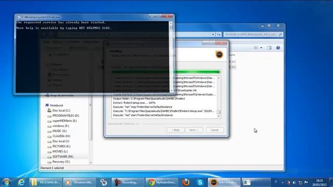Select the 'Extract: firebird-setup.exe... 100%' log line
333x187 pixels.
point(134,103)
